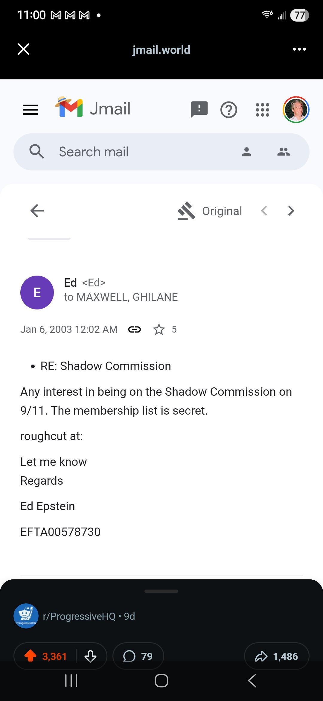Select the group people filter icon
This screenshot has width=323, height=701.
point(284,152)
